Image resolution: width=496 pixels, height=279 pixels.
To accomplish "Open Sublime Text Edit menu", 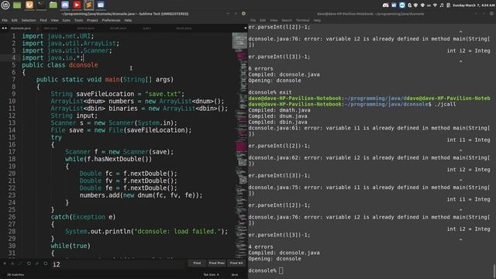I will pyautogui.click(x=15, y=20).
